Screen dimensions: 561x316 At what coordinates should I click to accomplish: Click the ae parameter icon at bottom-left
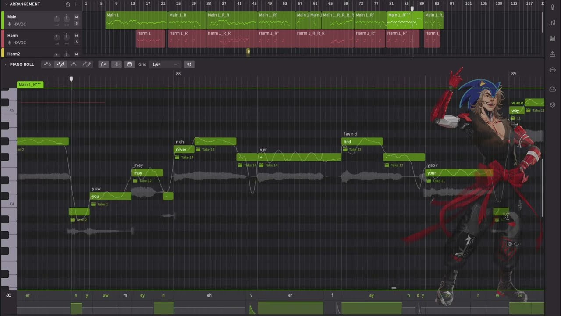pyautogui.click(x=9, y=295)
